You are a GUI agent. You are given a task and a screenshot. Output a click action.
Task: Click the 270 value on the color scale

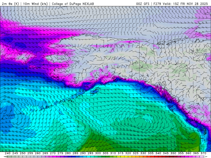(53, 153)
